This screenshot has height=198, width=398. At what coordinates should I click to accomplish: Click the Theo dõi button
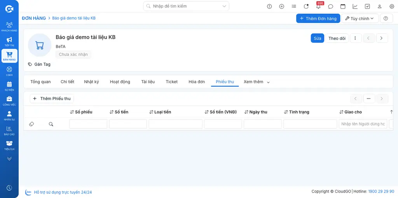click(x=337, y=38)
